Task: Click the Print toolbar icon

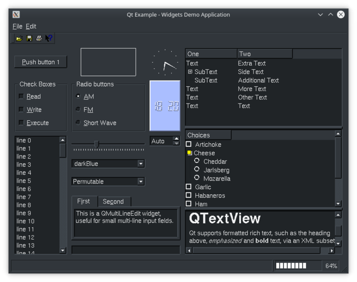Action: click(39, 38)
